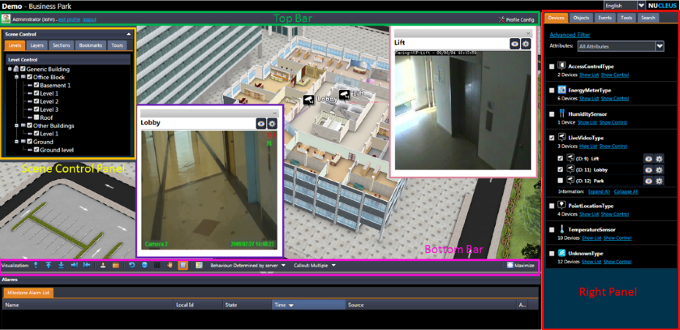Open settings gear in Lift video popup
Screen dimensions: 680x330
click(x=526, y=43)
